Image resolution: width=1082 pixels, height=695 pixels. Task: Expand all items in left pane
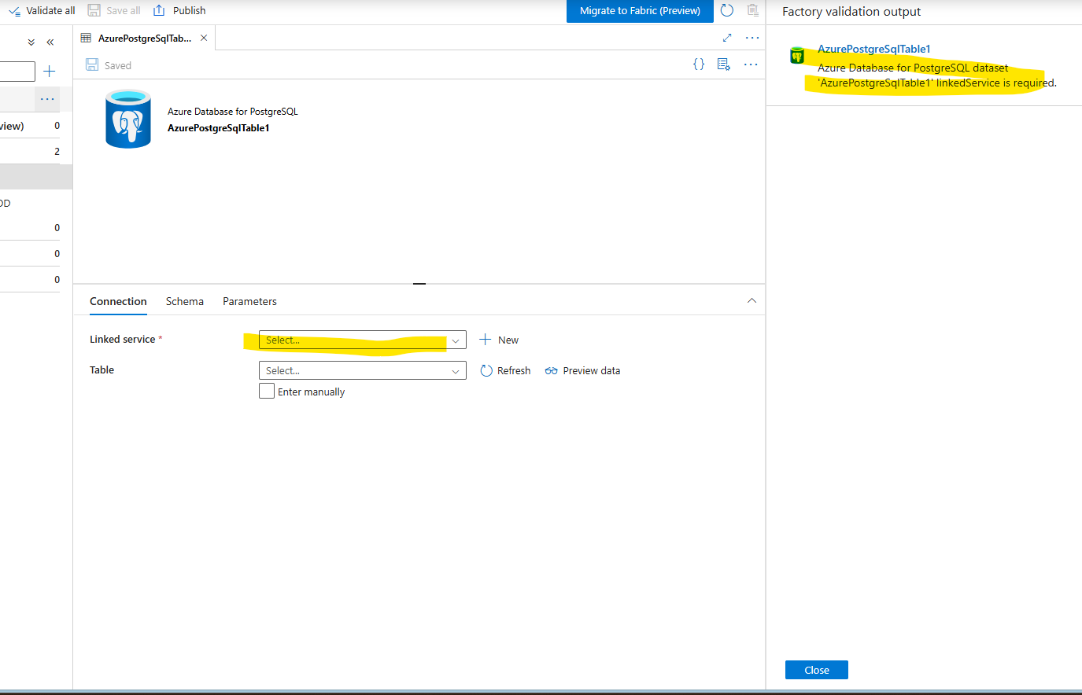click(31, 42)
